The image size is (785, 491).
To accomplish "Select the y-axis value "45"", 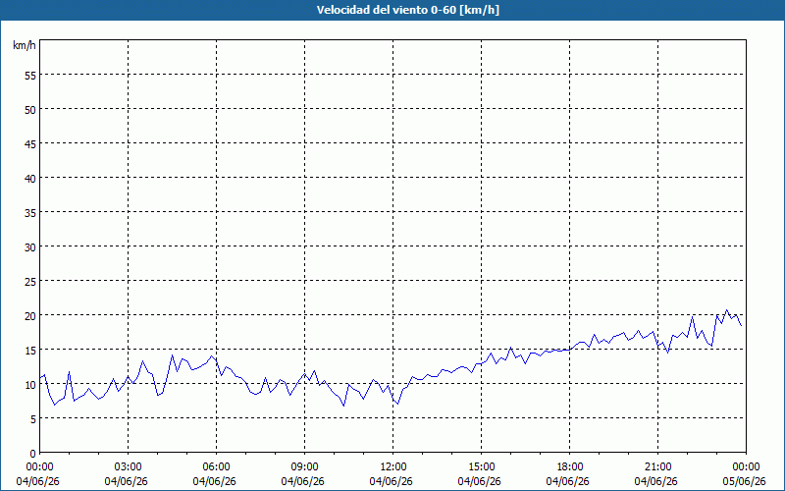I will [30, 143].
